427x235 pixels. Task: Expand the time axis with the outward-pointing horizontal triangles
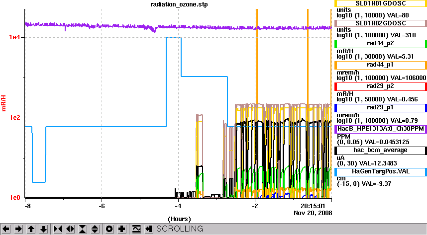pos(70,229)
